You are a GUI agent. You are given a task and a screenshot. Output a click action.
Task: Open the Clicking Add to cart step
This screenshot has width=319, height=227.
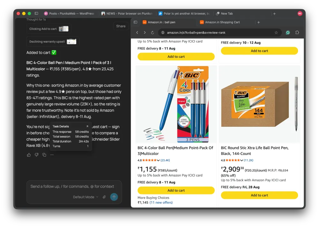pyautogui.click(x=49, y=29)
